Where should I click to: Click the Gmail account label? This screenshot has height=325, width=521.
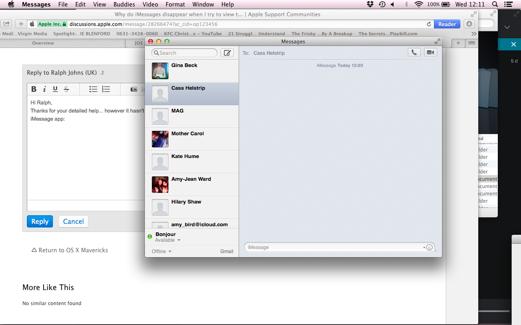coord(227,251)
